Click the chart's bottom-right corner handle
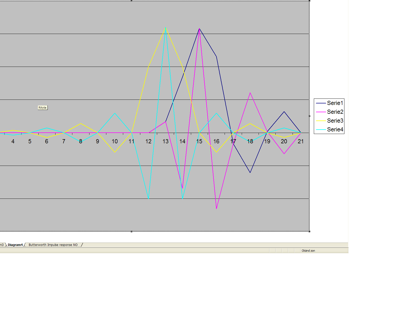Viewport: 416px width, 311px height. pos(309,231)
